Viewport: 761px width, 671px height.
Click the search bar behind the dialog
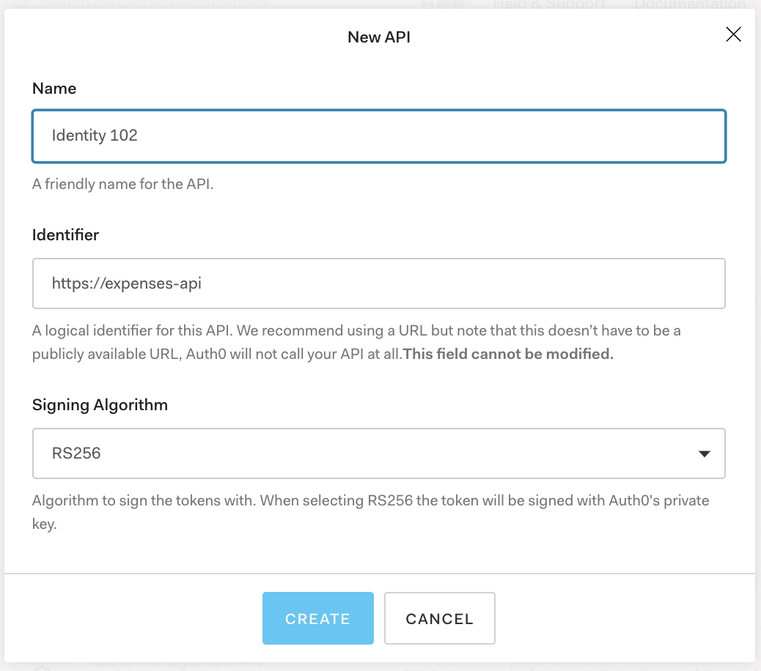[x=147, y=4]
